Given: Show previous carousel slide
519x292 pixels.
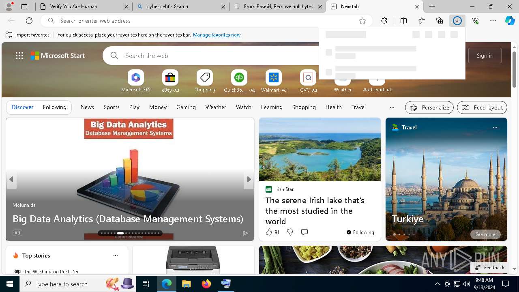Looking at the screenshot, I should [11, 179].
